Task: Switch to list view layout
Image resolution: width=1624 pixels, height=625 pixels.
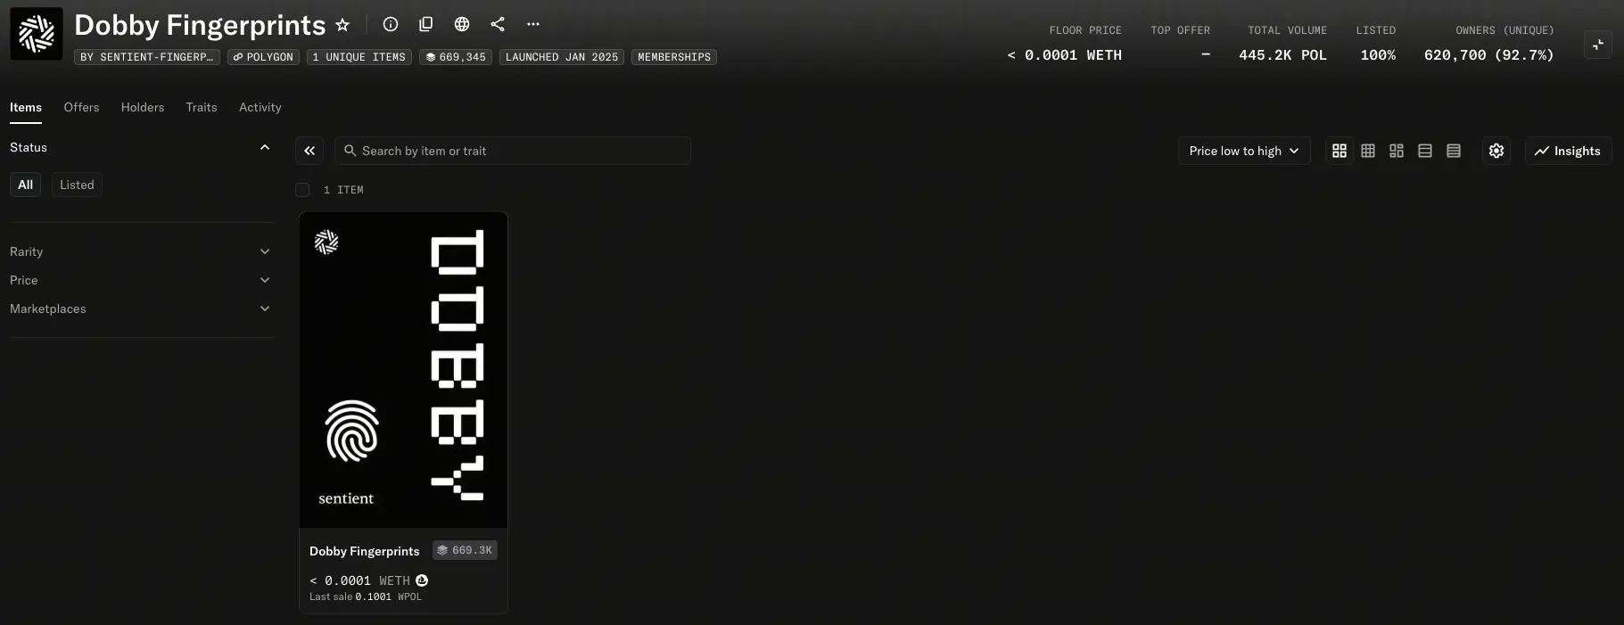Action: (x=1425, y=151)
